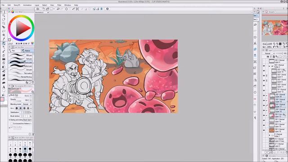Select the first anti-aliasing option circle
The width and height of the screenshot is (288, 162).
click(17, 108)
